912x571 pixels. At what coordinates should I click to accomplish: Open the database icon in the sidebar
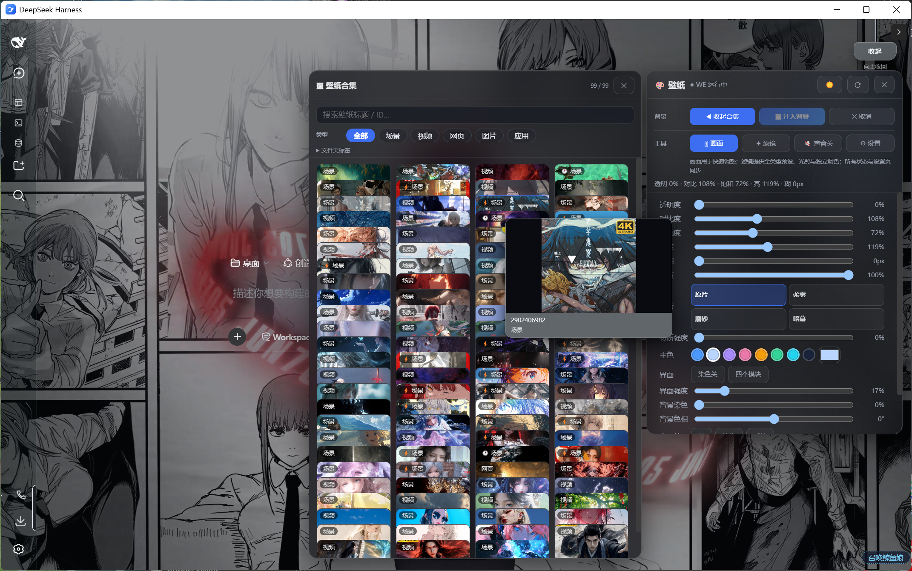(18, 143)
